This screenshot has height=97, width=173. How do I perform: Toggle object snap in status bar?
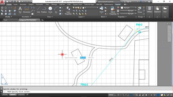[x=131, y=95]
